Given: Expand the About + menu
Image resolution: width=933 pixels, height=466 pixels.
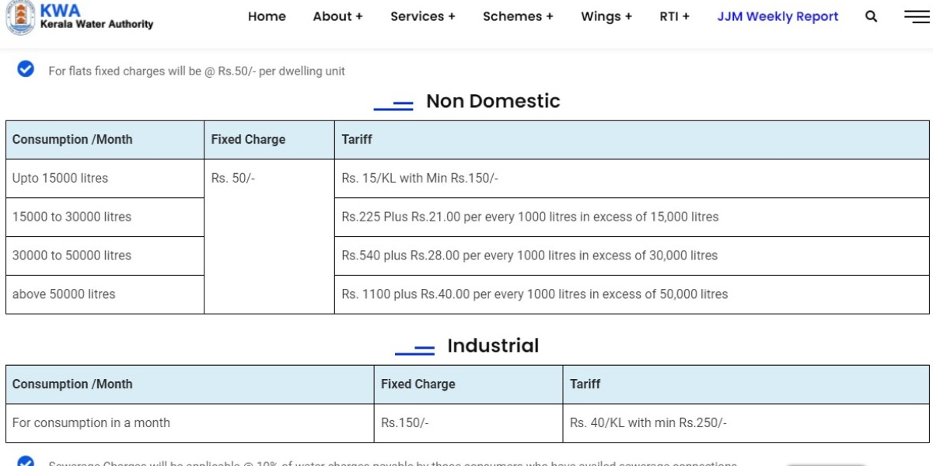Looking at the screenshot, I should coord(337,16).
